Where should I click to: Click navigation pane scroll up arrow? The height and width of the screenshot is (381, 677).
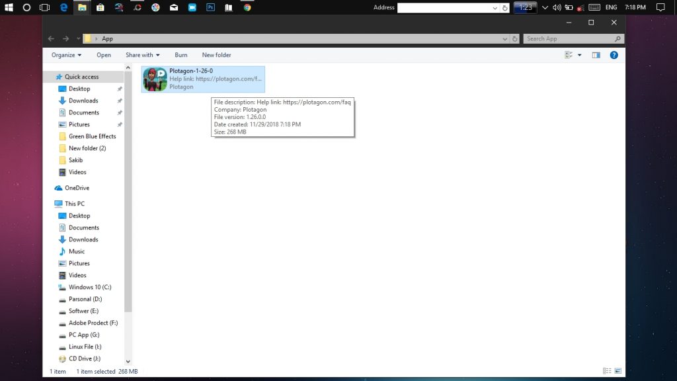[128, 67]
